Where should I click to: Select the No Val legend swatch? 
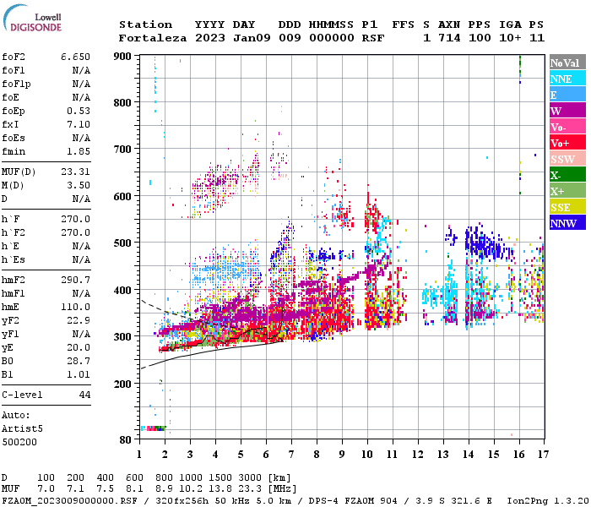point(567,63)
